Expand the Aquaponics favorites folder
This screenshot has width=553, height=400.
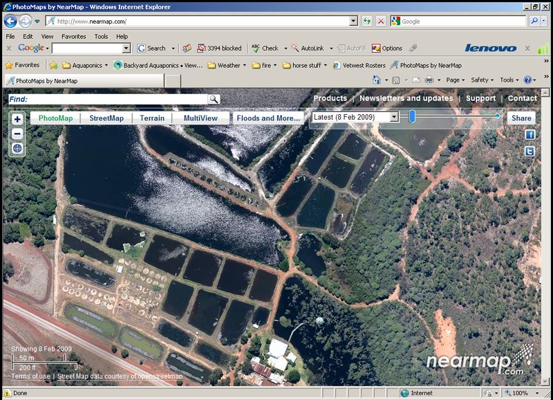pos(82,66)
